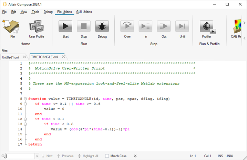This screenshot has width=247, height=160.
Task: Click the window resize grip corner
Action: click(x=245, y=158)
